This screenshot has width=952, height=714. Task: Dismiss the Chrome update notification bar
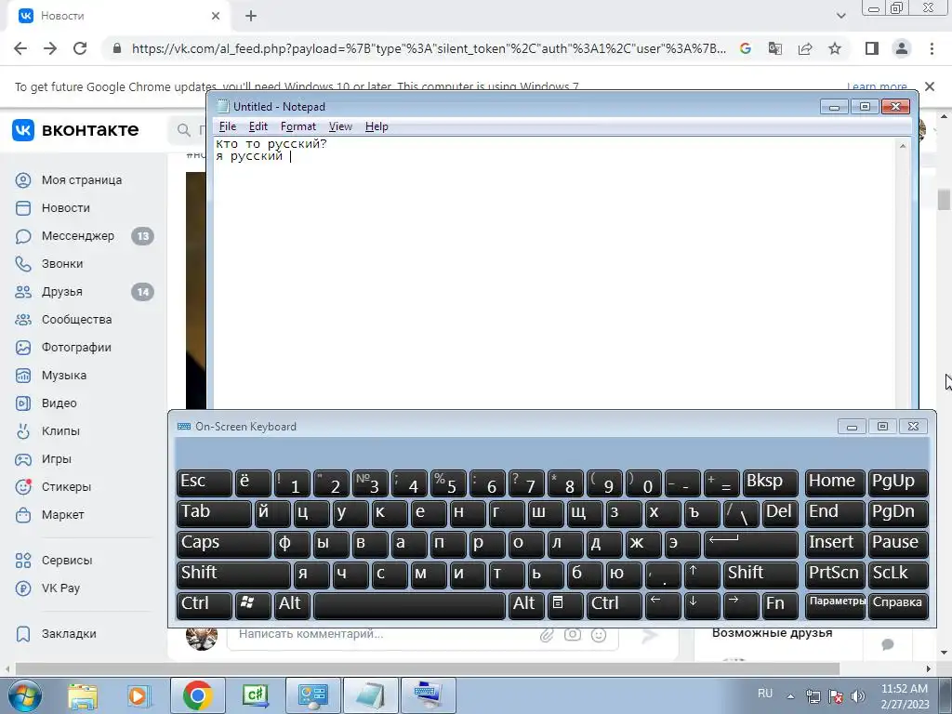point(930,86)
